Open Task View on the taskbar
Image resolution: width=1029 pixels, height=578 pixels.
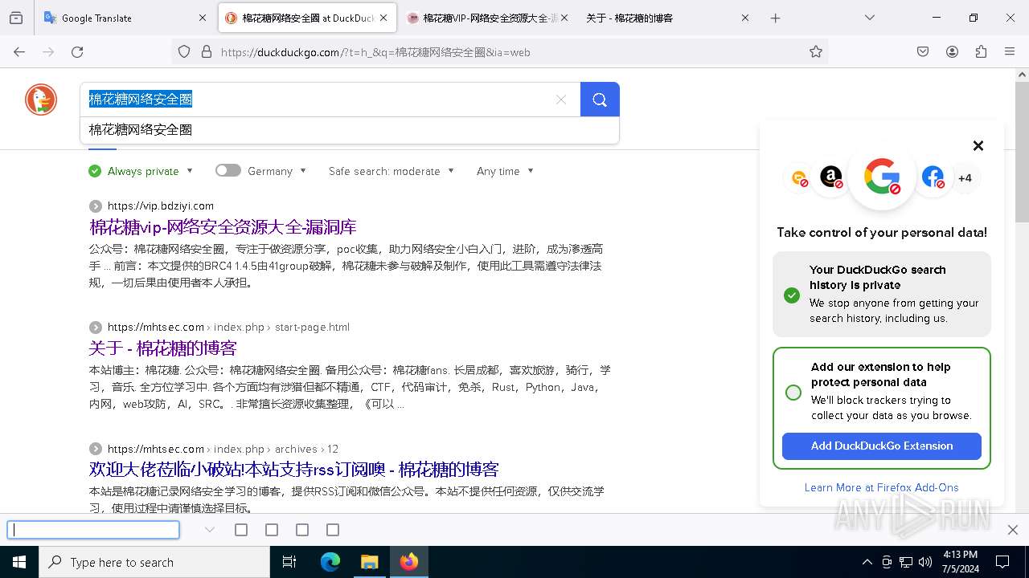click(289, 562)
